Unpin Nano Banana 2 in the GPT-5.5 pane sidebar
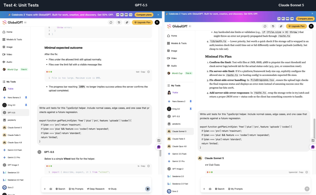 point(26,97)
